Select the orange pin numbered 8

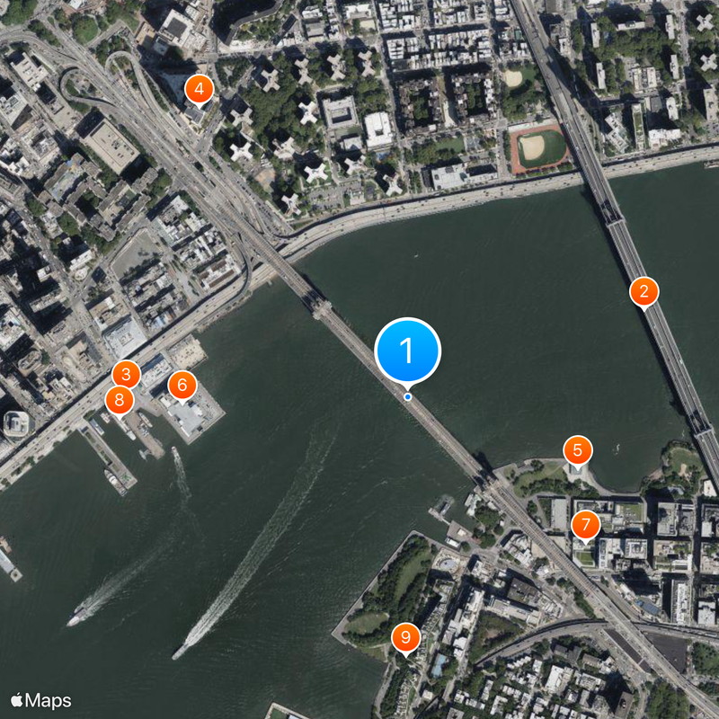120,400
